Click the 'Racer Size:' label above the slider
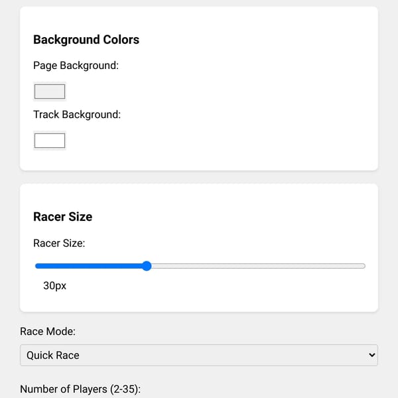This screenshot has width=398, height=398. pos(59,243)
